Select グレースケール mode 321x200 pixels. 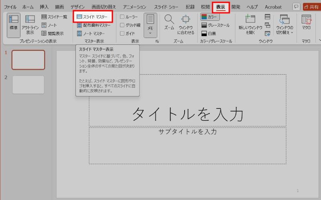tap(215, 25)
